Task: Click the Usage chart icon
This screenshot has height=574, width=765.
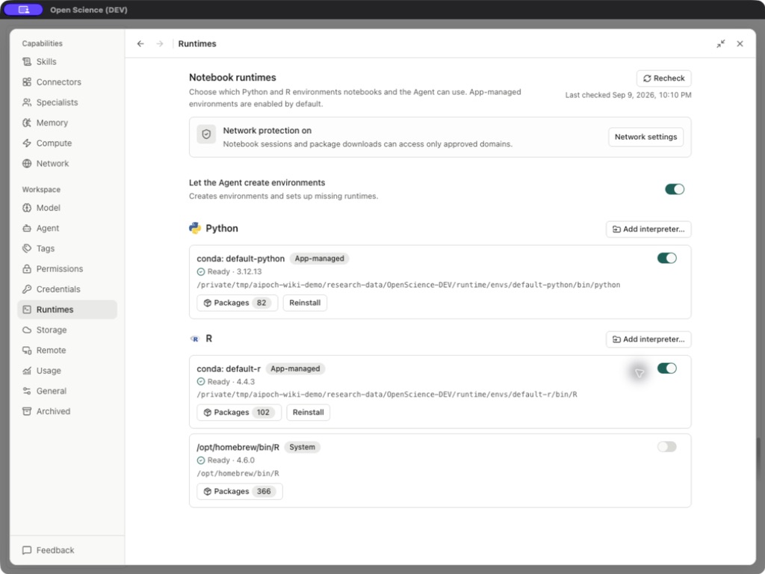Action: point(27,371)
